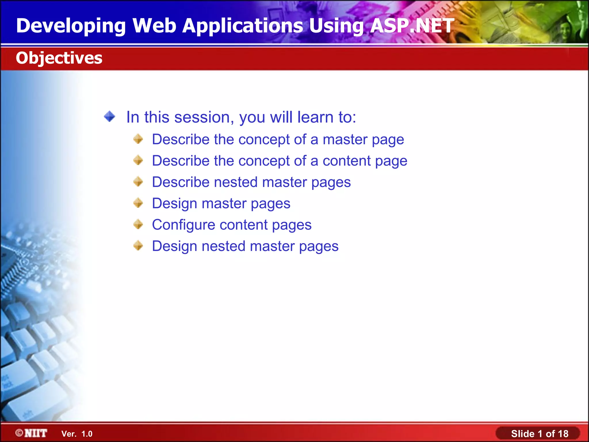This screenshot has height=442, width=589.
Task: Click the 'Configure content pages' line
Action: pyautogui.click(x=232, y=225)
